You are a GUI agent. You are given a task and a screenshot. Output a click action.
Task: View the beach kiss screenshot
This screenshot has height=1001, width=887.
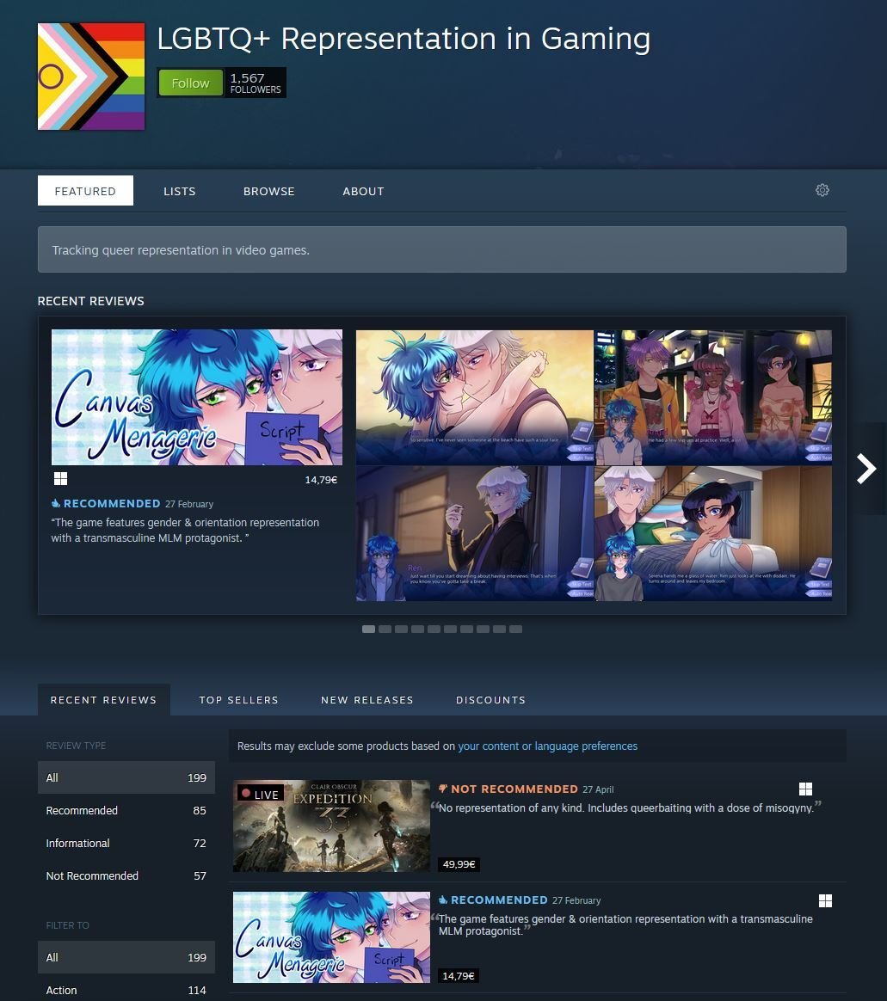[x=474, y=397]
